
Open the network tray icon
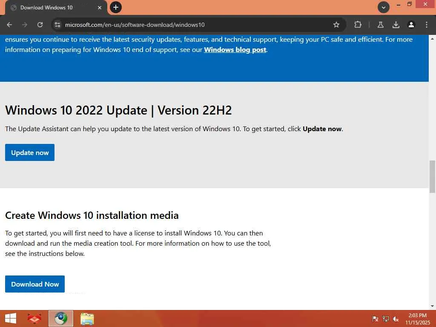point(386,319)
